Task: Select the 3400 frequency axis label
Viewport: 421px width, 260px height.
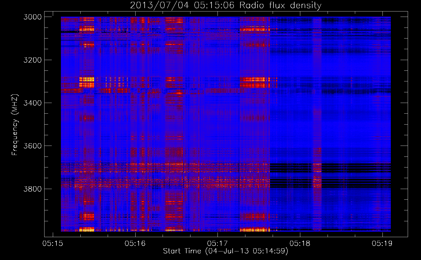Action: tap(33, 103)
